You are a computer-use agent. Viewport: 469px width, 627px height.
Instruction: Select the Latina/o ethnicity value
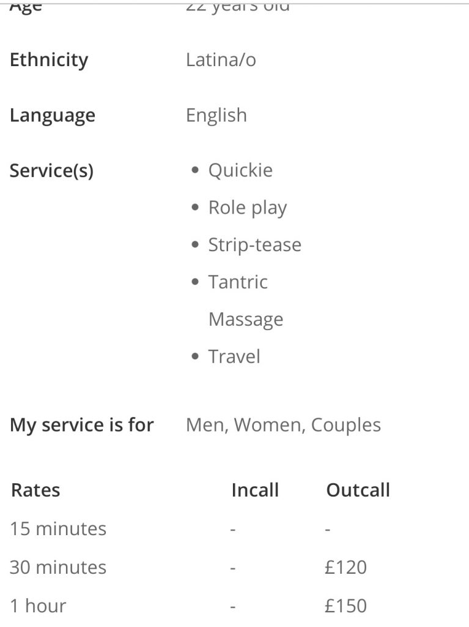coord(221,60)
